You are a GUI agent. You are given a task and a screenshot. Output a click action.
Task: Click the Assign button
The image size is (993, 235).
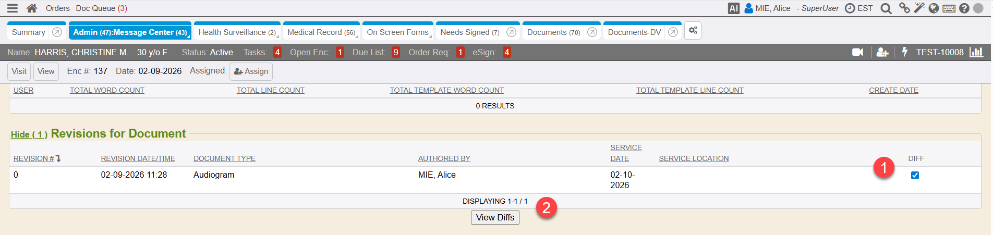pyautogui.click(x=251, y=71)
